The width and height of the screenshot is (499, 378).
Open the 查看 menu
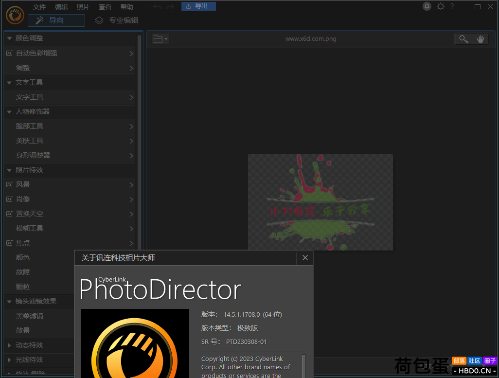coord(105,7)
